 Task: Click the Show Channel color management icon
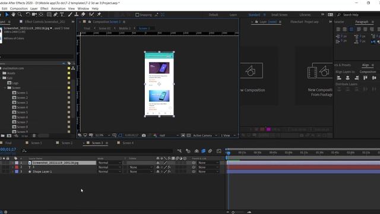click(x=155, y=136)
